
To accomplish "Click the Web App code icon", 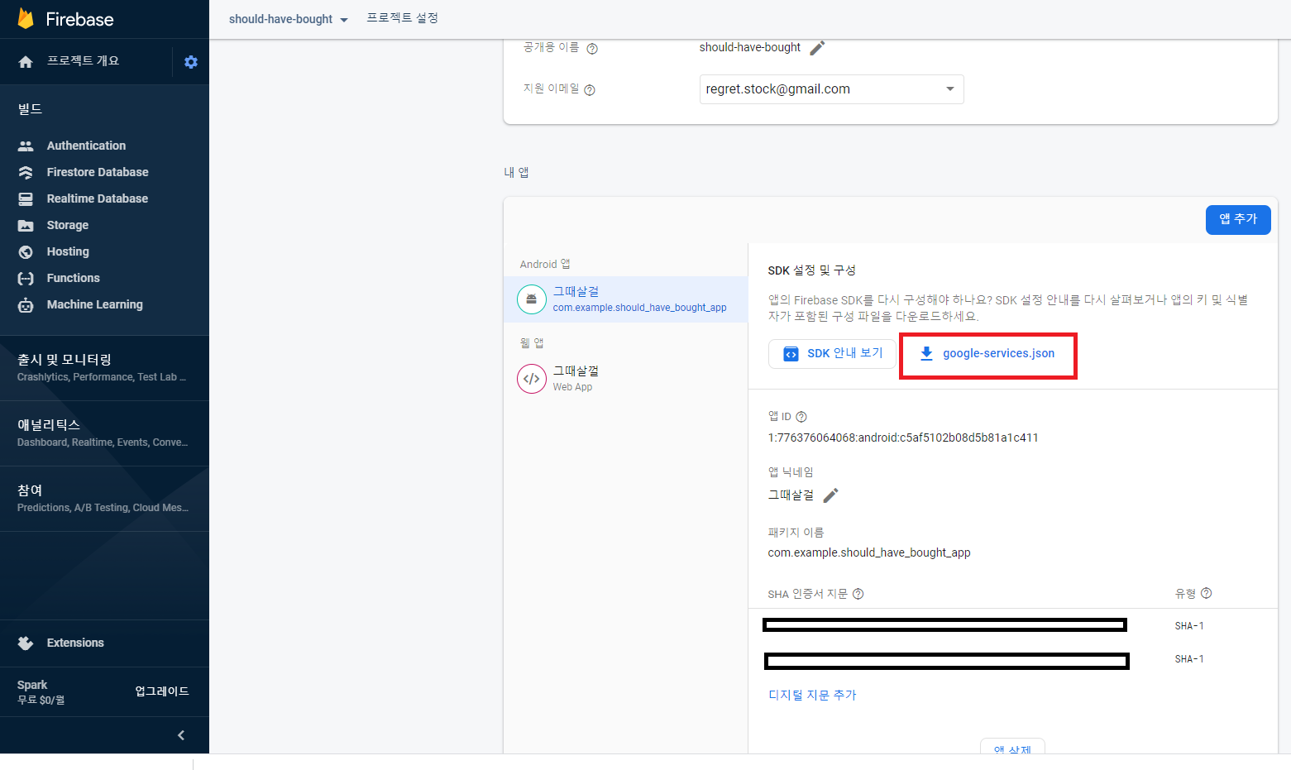I will [532, 379].
